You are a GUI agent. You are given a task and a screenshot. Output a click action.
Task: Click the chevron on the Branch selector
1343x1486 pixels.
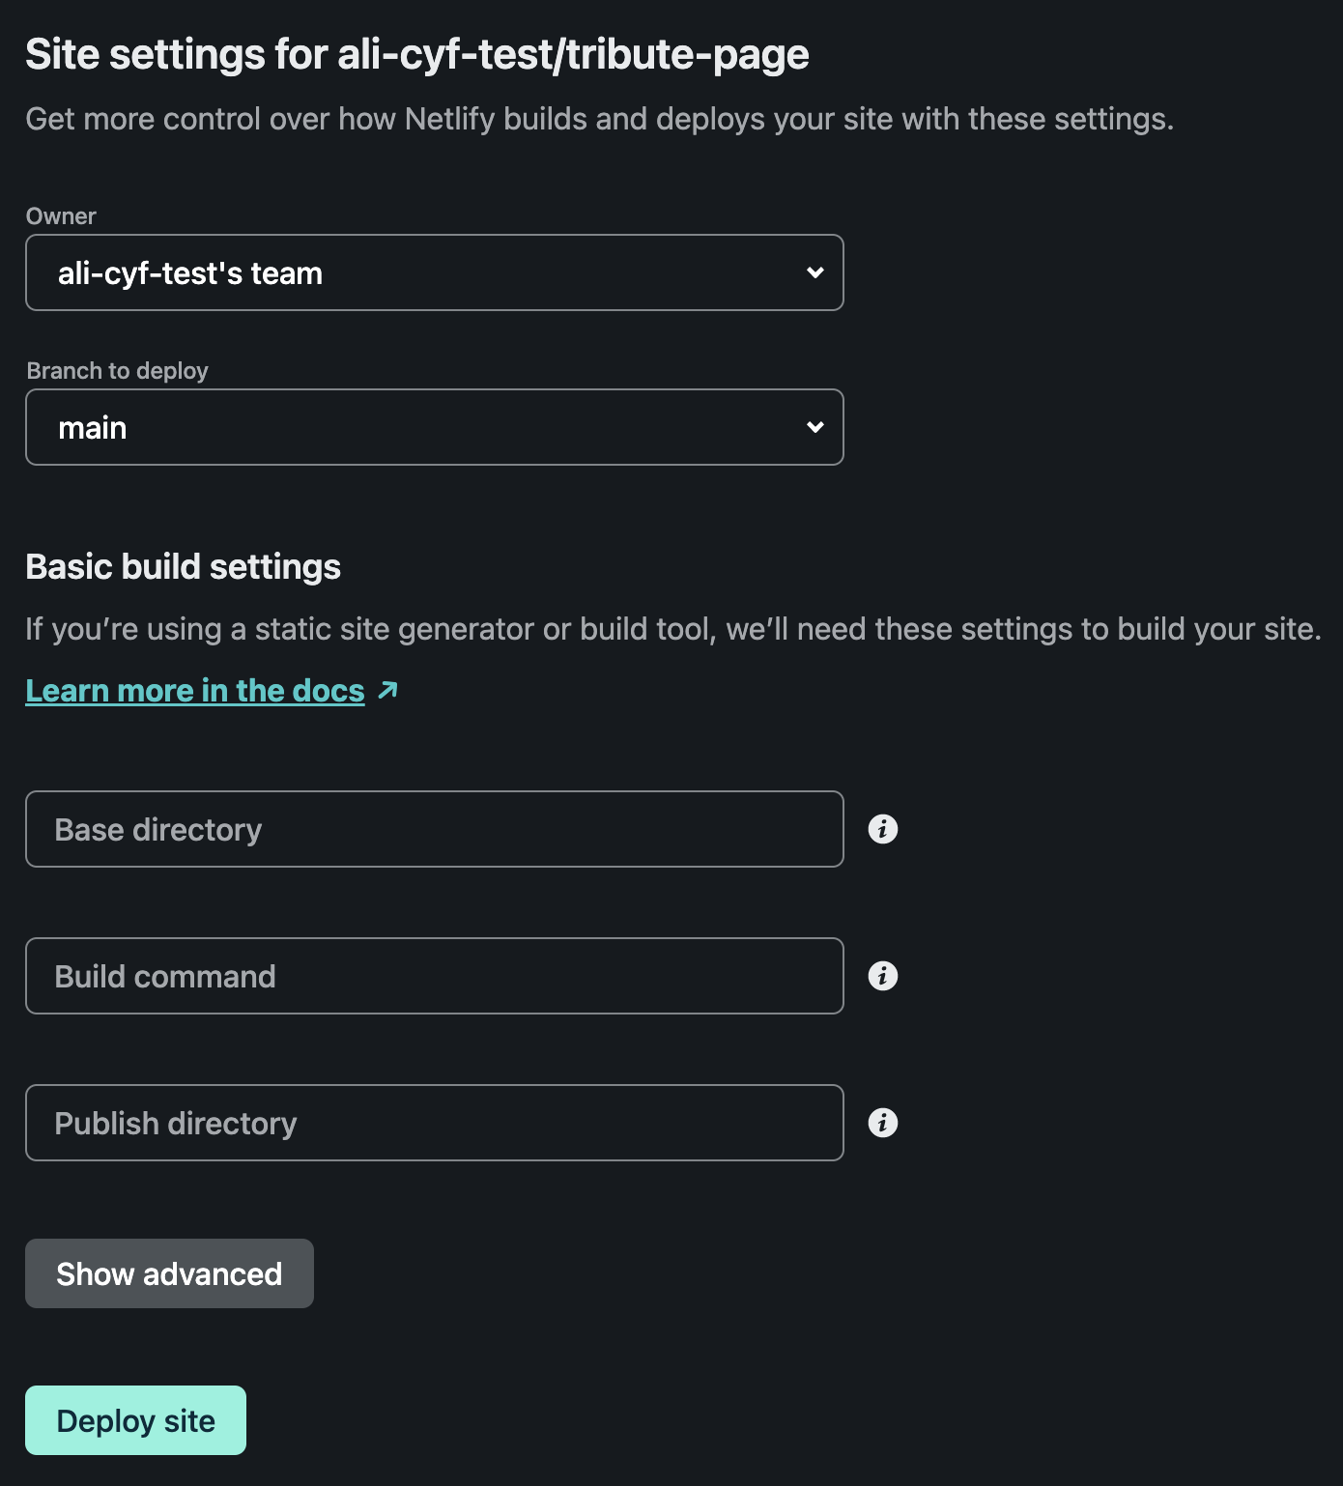point(814,427)
